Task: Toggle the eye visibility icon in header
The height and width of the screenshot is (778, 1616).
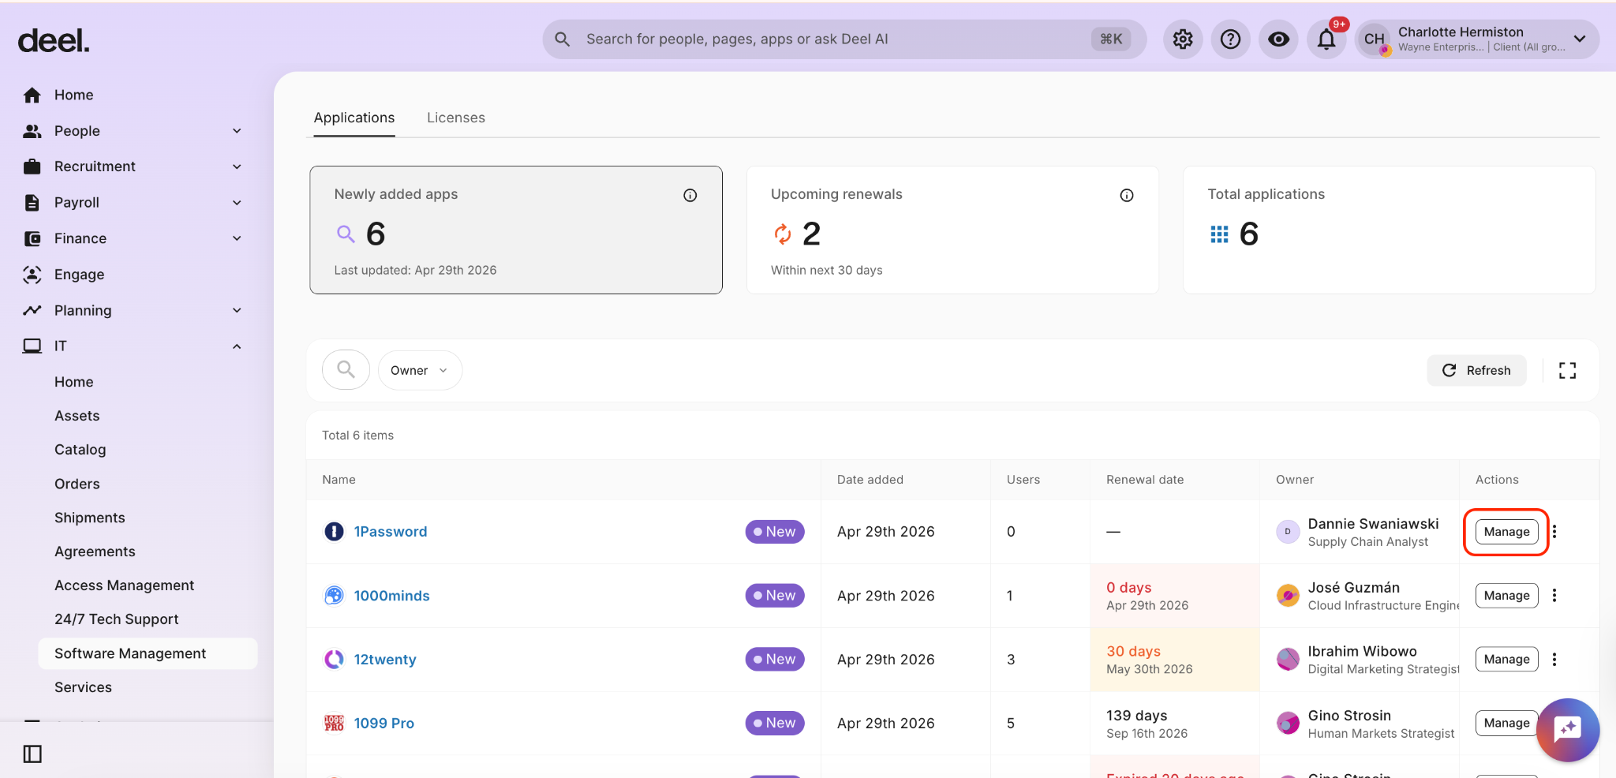Action: pos(1278,39)
